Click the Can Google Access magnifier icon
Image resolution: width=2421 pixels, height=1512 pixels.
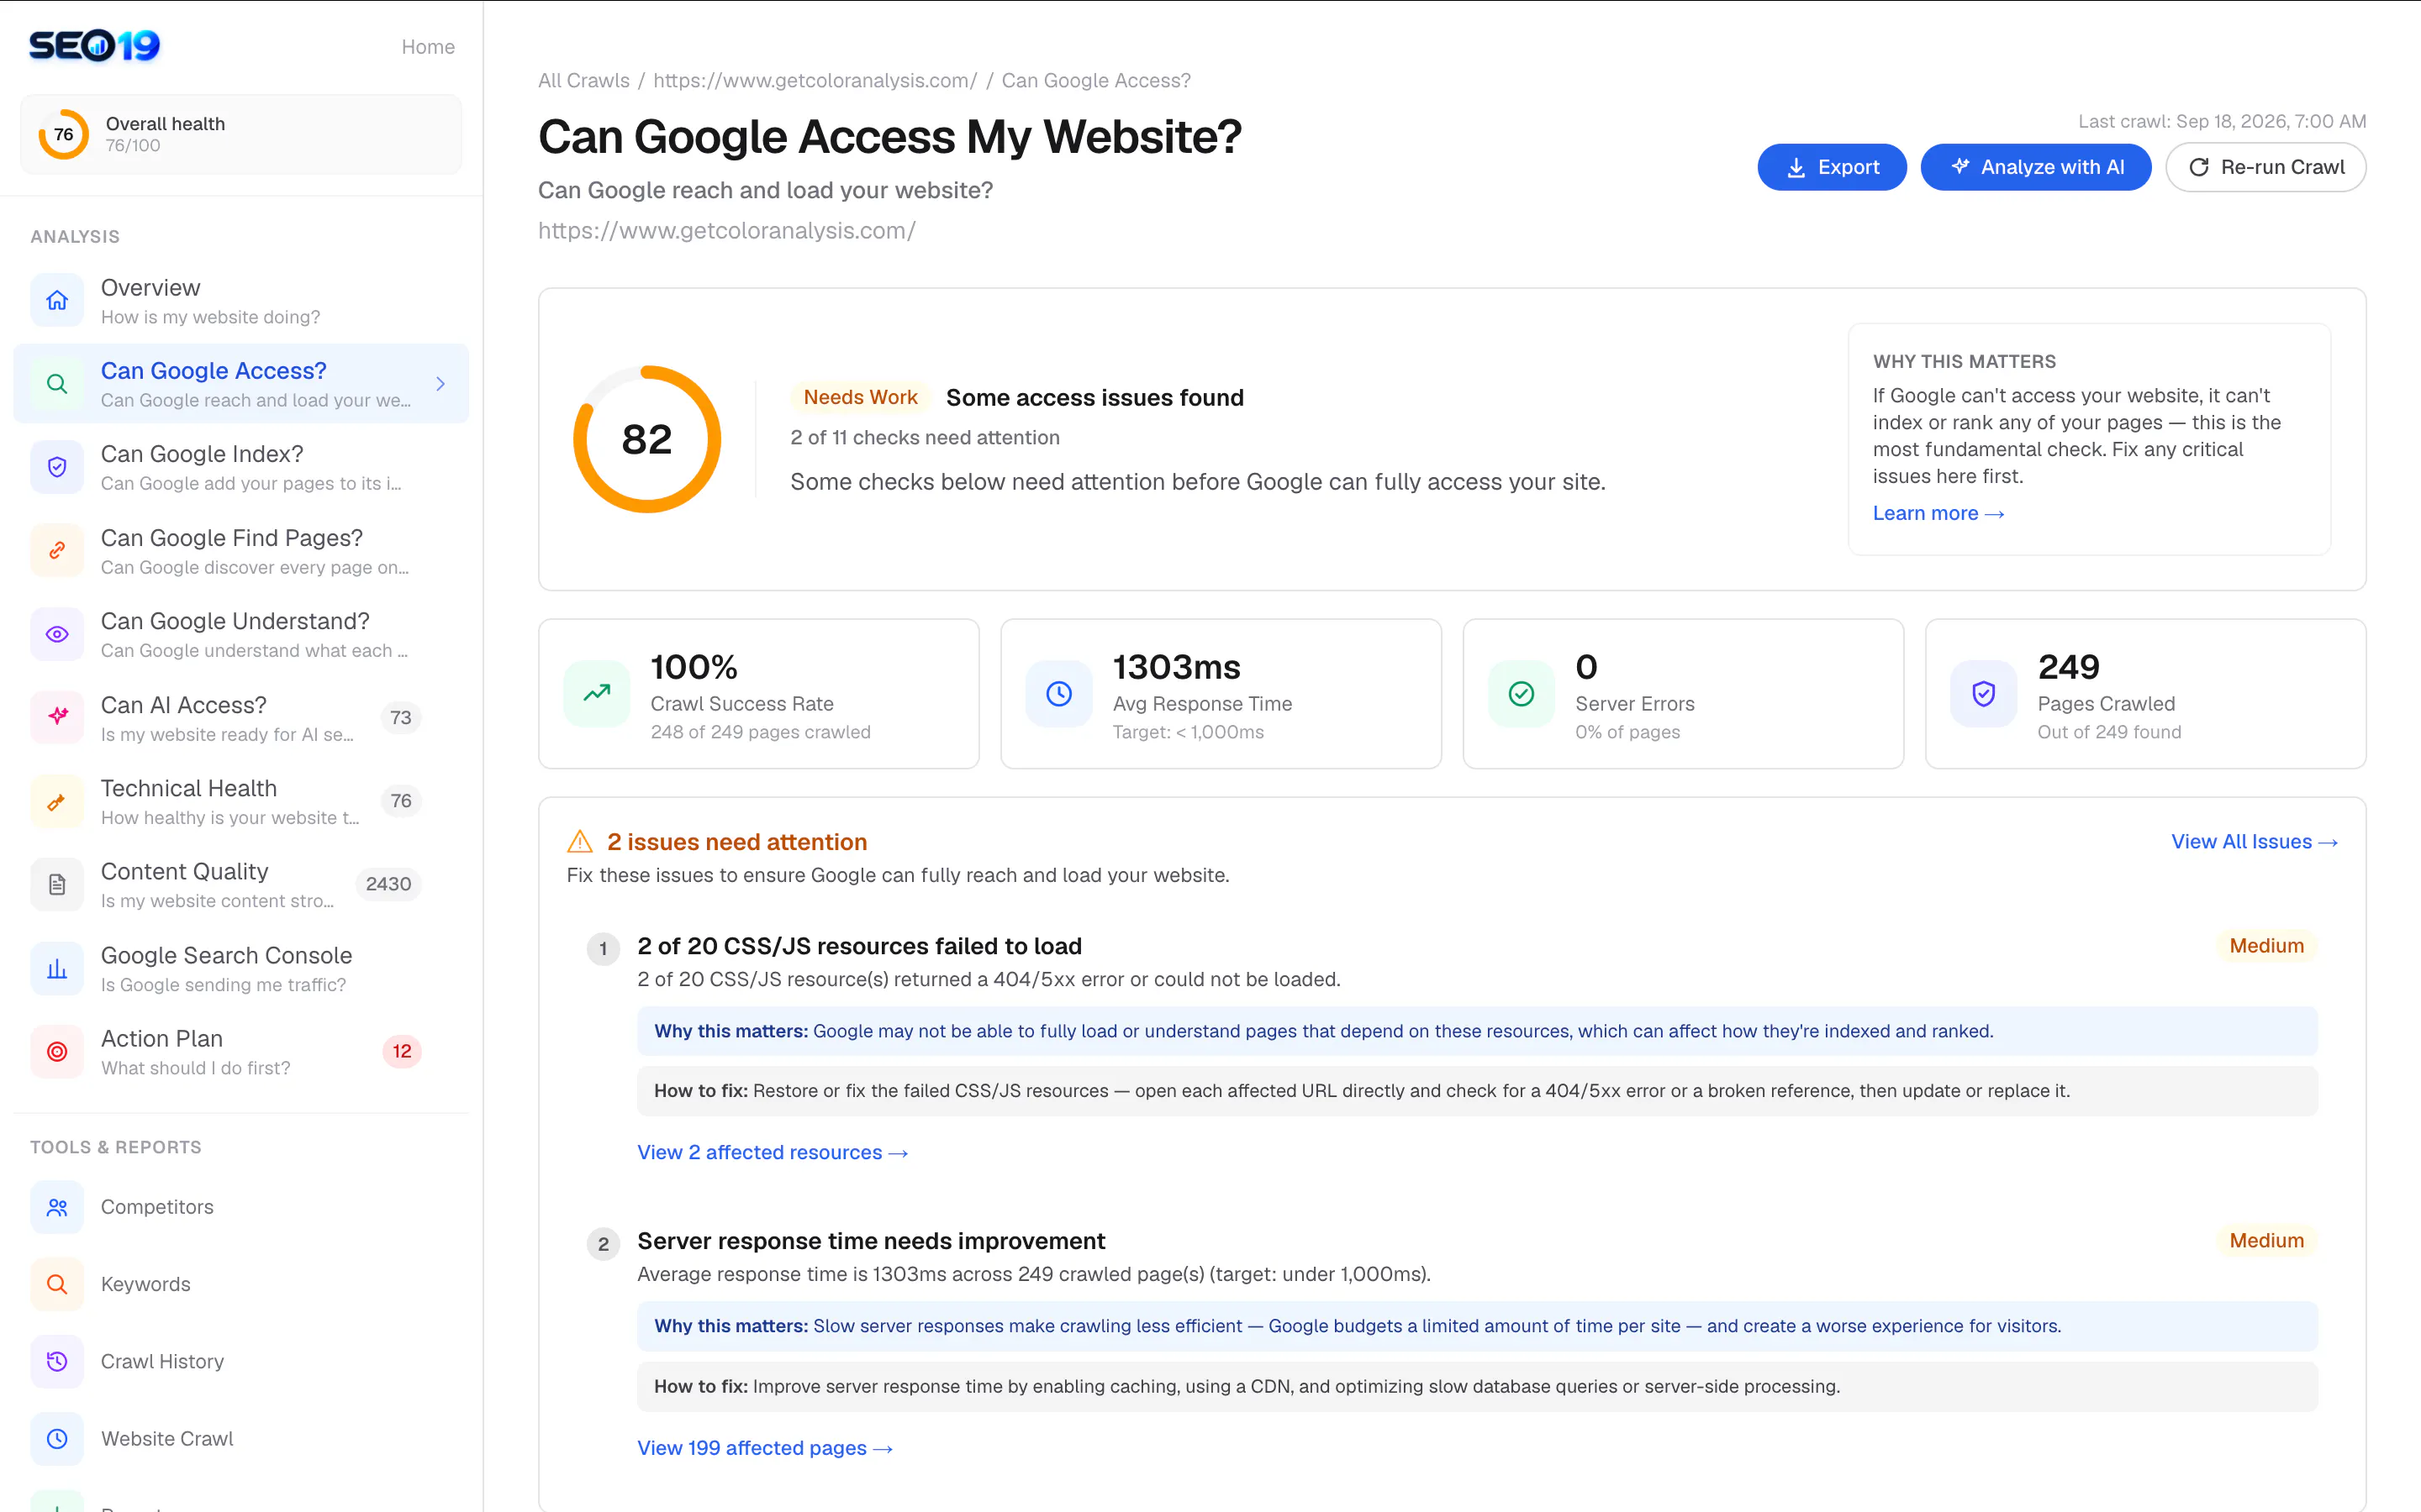(x=57, y=384)
